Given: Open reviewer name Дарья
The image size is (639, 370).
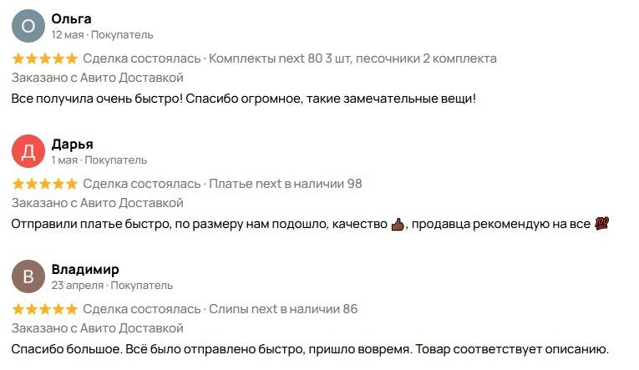Looking at the screenshot, I should (x=72, y=144).
